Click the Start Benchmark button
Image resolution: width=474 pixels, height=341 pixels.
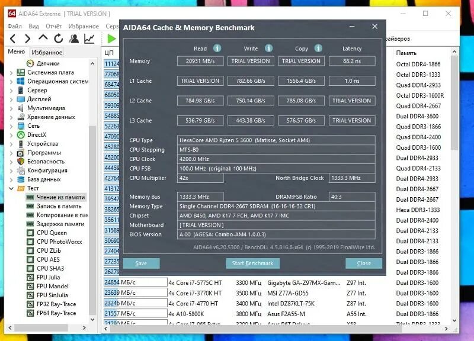253,263
